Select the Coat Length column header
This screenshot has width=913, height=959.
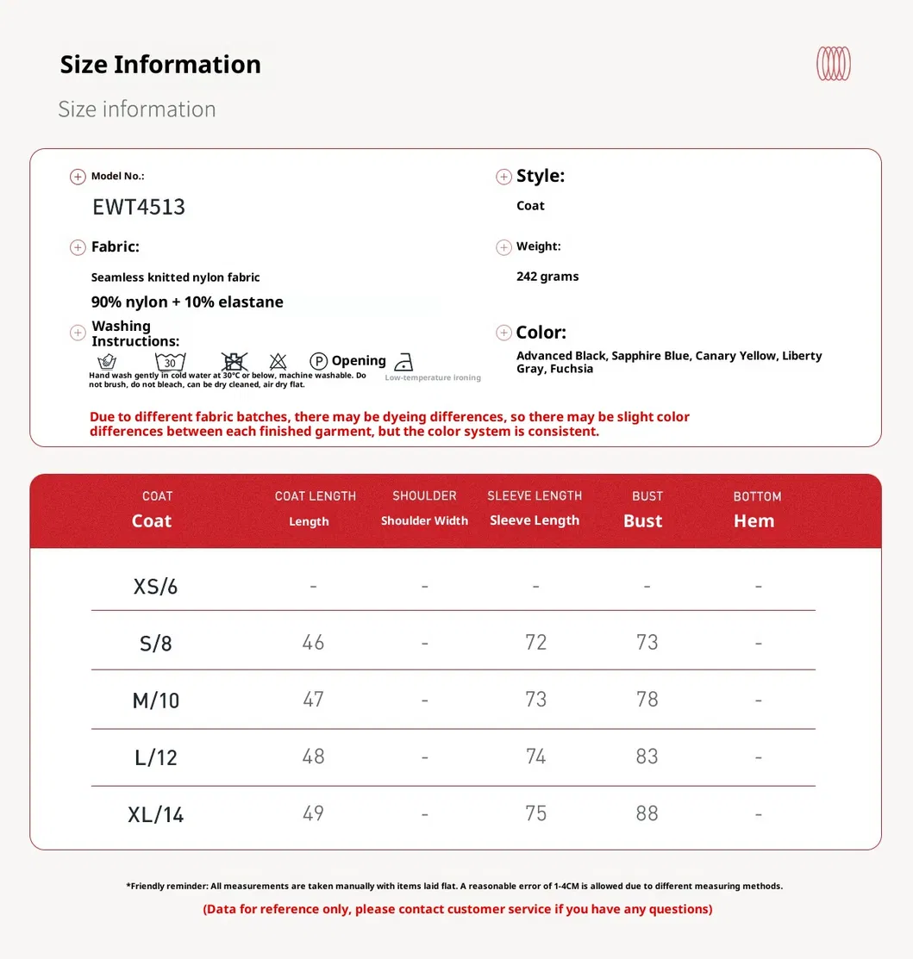pyautogui.click(x=315, y=508)
